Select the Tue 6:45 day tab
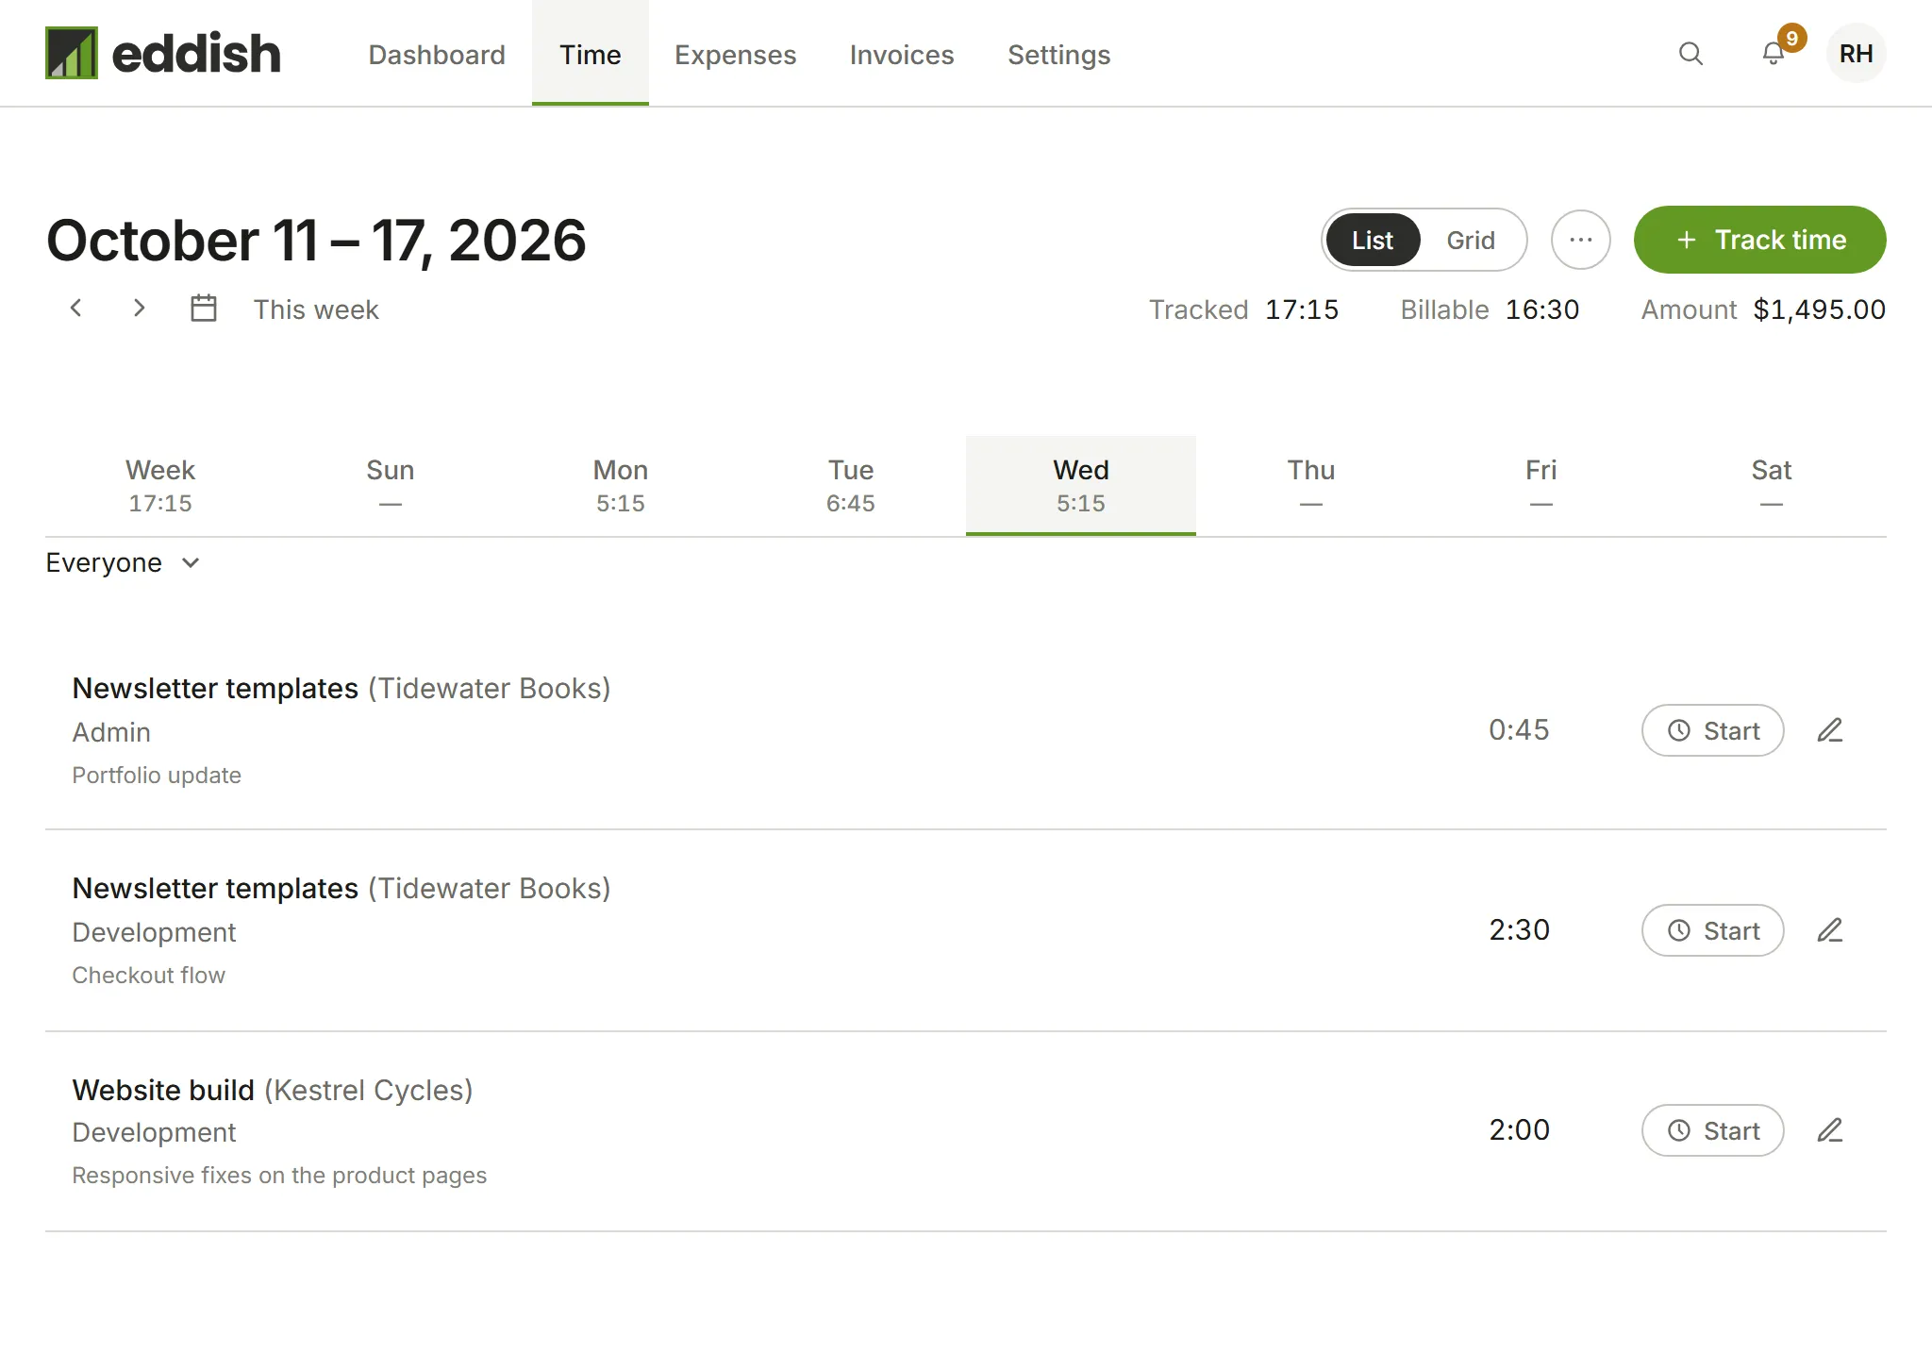Image resolution: width=1932 pixels, height=1353 pixels. pos(851,486)
